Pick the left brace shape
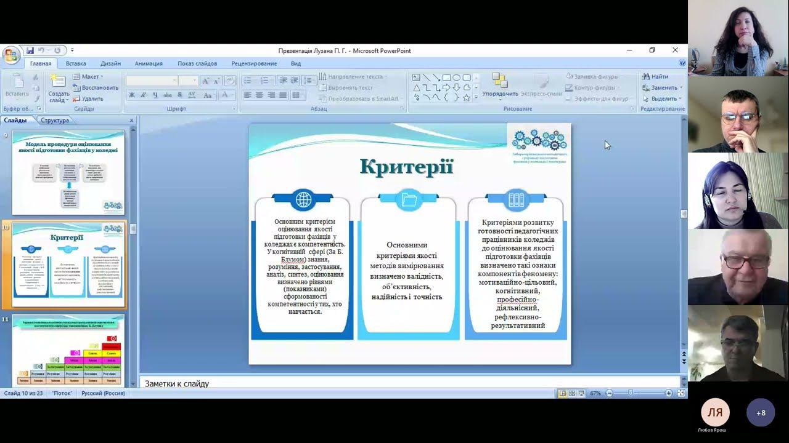Image resolution: width=789 pixels, height=443 pixels. click(x=446, y=97)
